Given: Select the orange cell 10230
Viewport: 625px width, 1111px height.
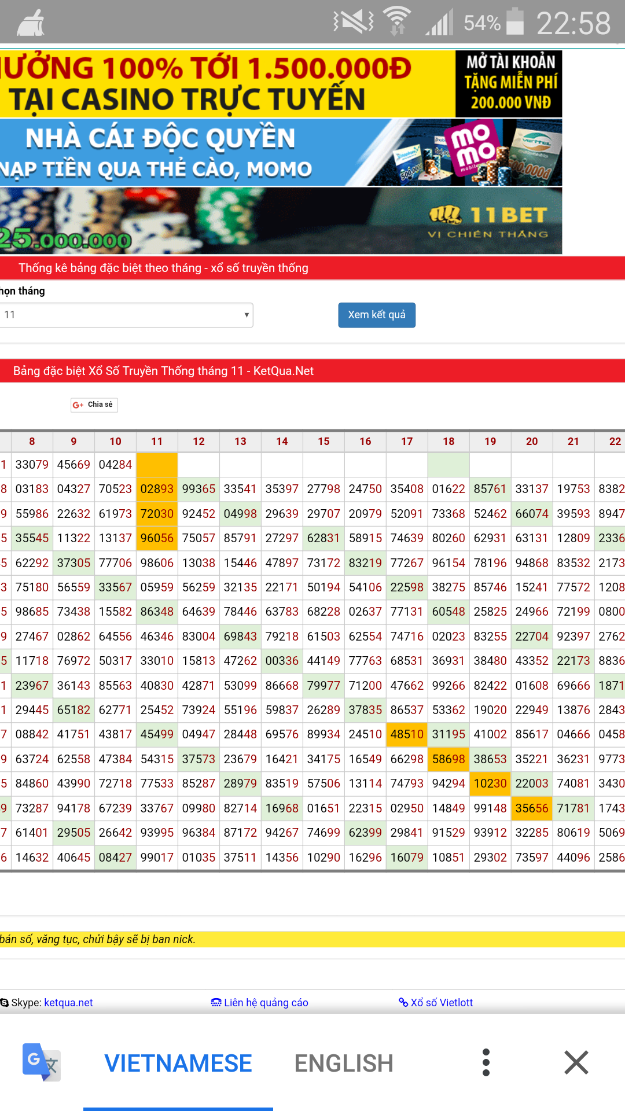Looking at the screenshot, I should click(x=490, y=783).
